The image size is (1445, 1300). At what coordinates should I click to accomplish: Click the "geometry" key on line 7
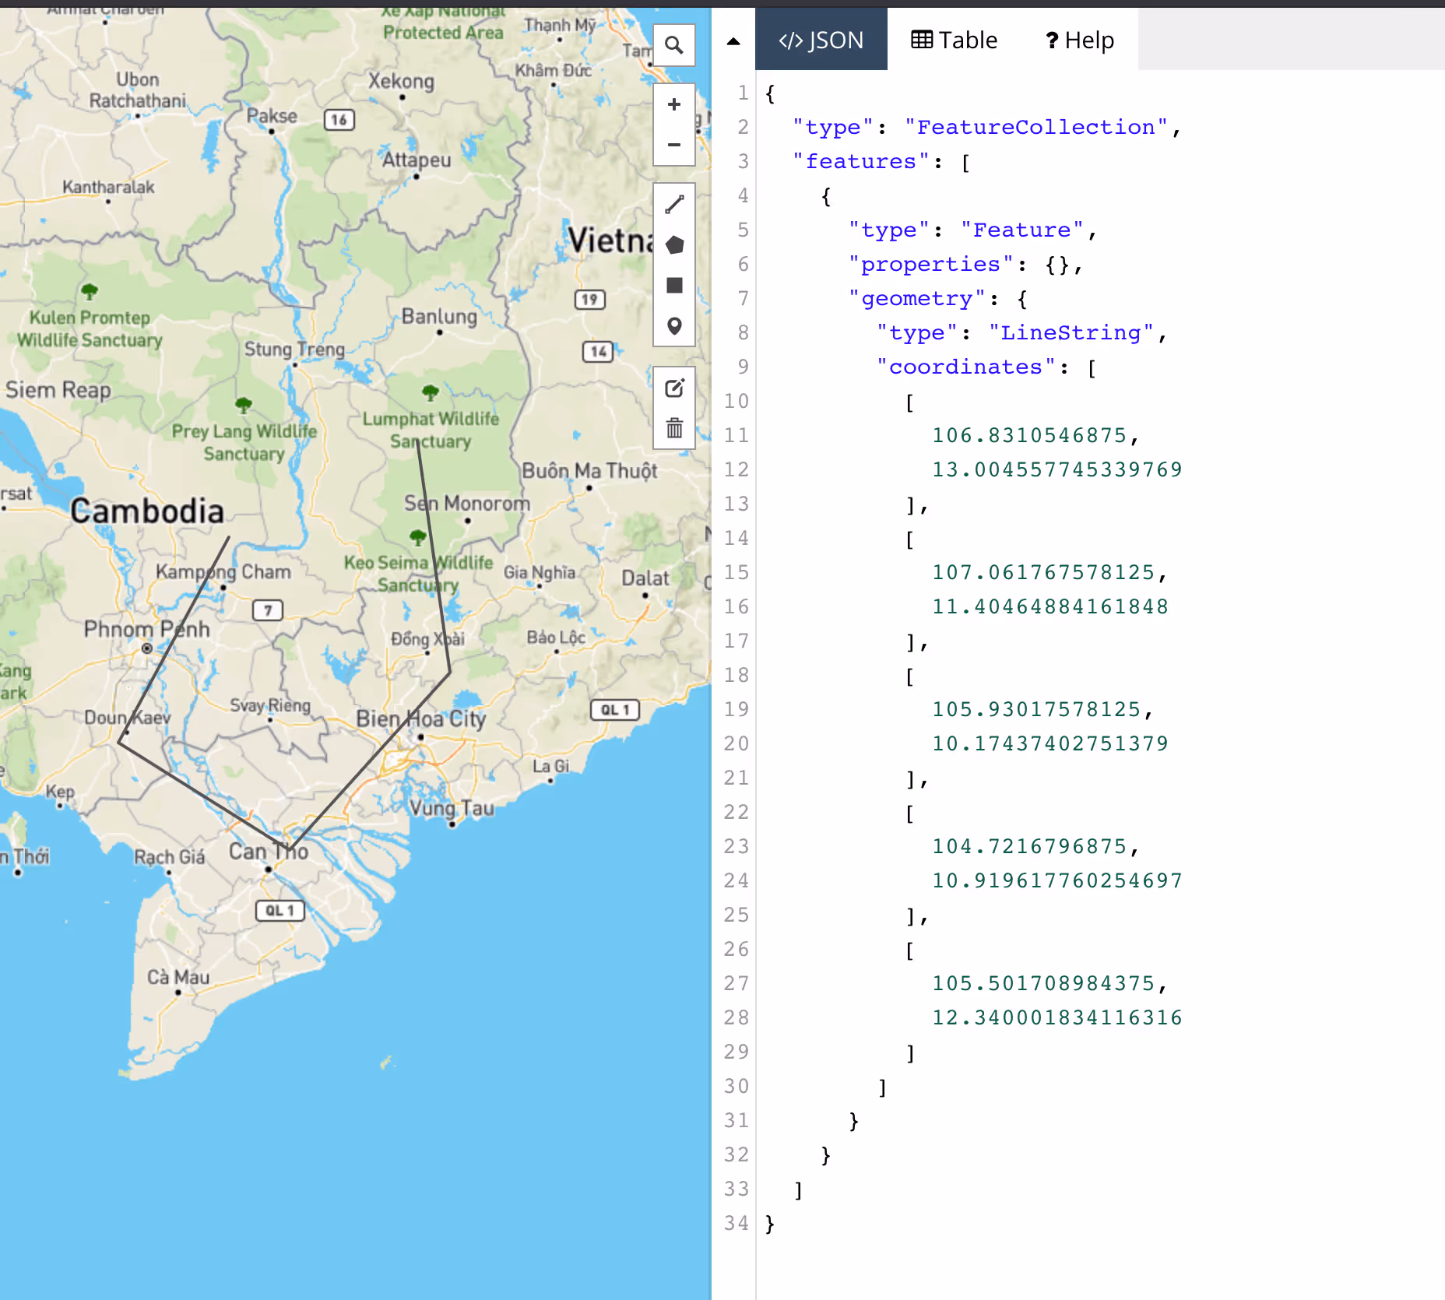[x=917, y=298]
